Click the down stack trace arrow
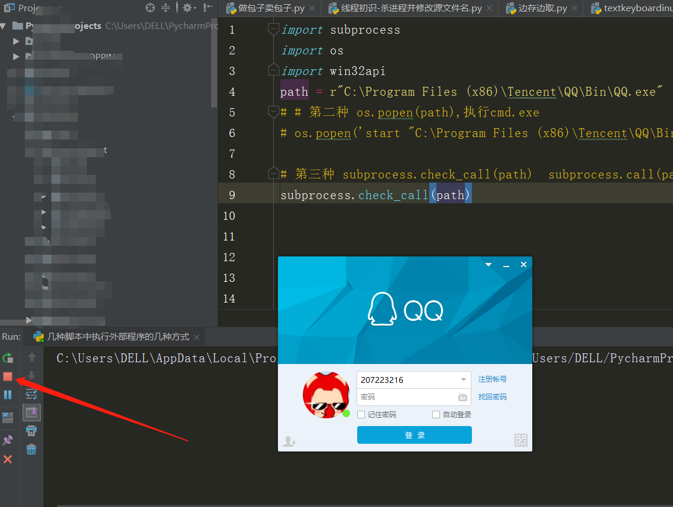The image size is (673, 507). click(31, 375)
